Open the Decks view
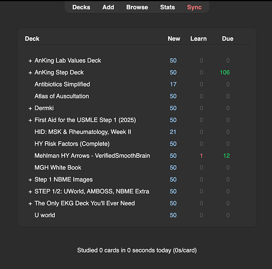 (81, 7)
